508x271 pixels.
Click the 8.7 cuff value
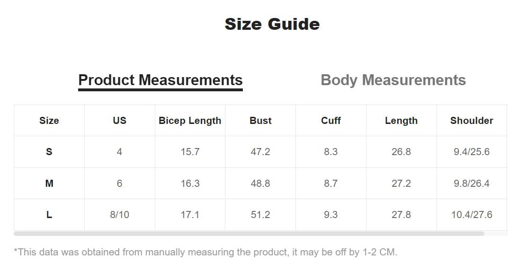[x=331, y=184]
